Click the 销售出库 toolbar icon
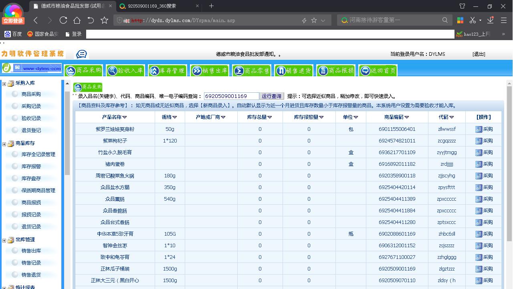The image size is (513, 289). (210, 70)
